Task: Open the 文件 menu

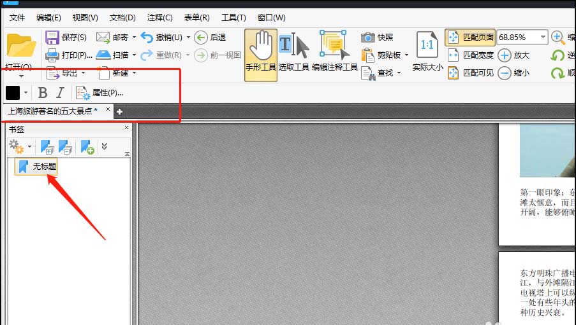Action: (17, 18)
